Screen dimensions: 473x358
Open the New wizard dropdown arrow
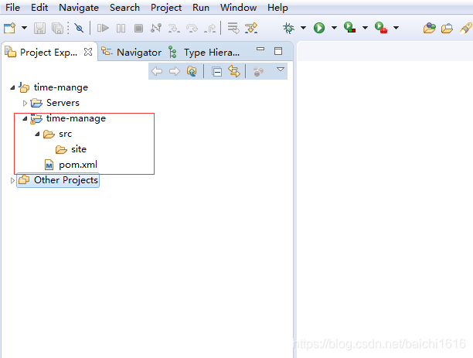click(x=24, y=28)
